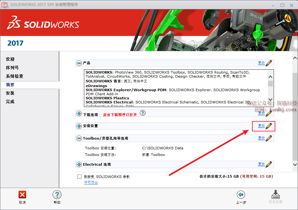Click help question mark next to 下载选项
Screen dimensions: 298x210
coord(143,113)
